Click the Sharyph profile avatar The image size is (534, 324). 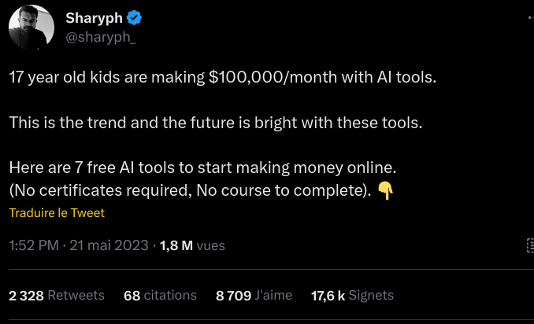32,29
